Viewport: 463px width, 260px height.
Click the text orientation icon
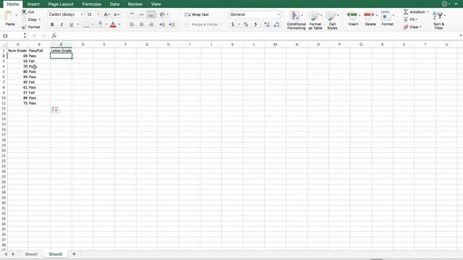tap(162, 14)
